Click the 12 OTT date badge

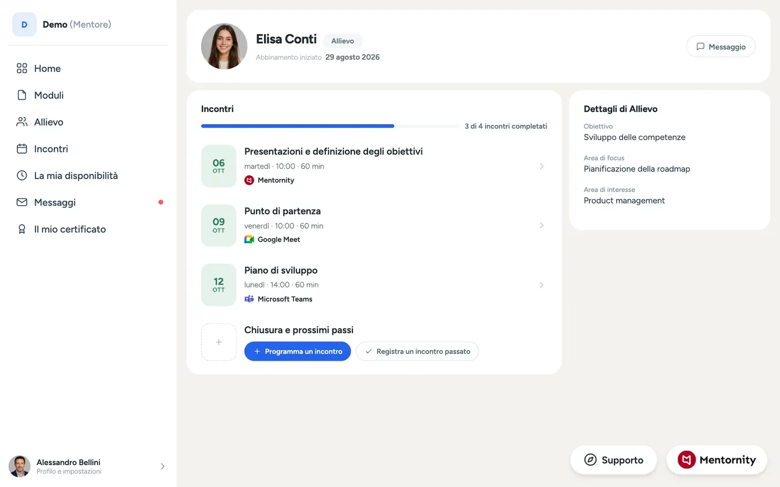pyautogui.click(x=219, y=285)
